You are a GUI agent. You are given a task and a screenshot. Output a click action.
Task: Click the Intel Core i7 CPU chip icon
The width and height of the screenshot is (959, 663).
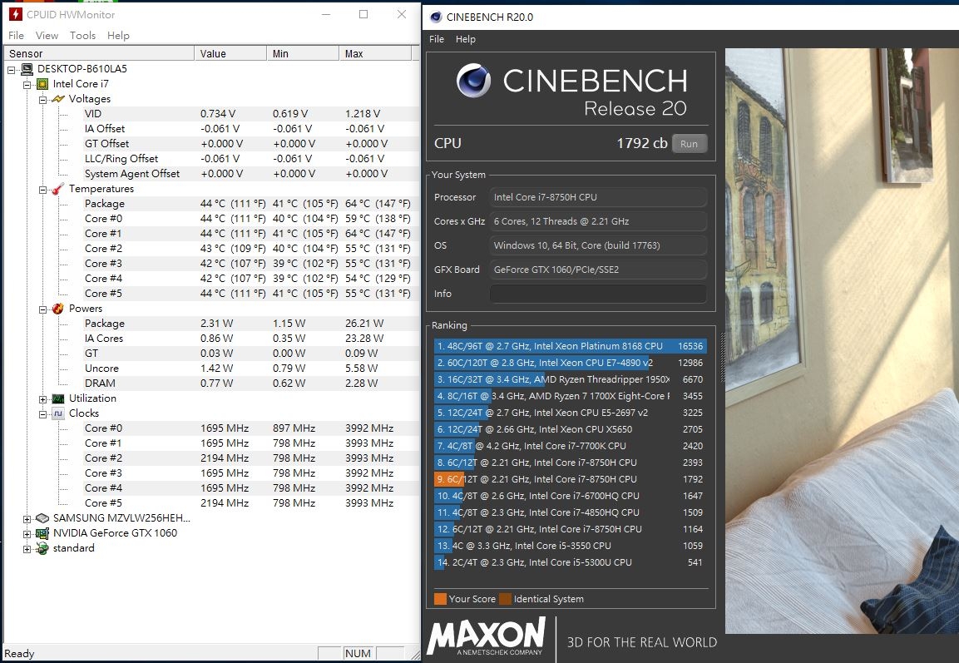pyautogui.click(x=42, y=84)
